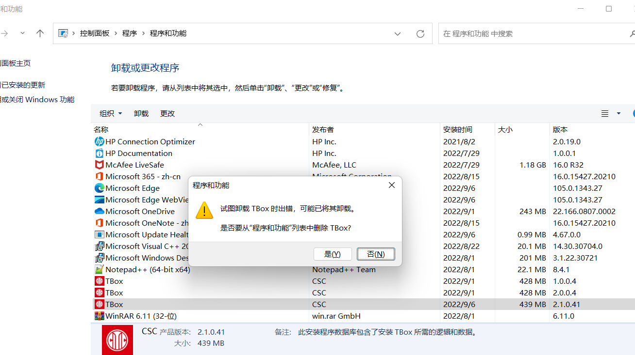Screen dimensions: 635x355
Task: Open the 组织 dropdown menu
Action: (111, 114)
